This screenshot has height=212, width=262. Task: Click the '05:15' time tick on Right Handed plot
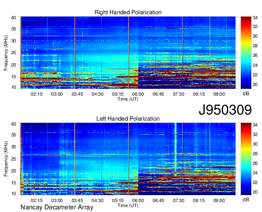click(118, 94)
